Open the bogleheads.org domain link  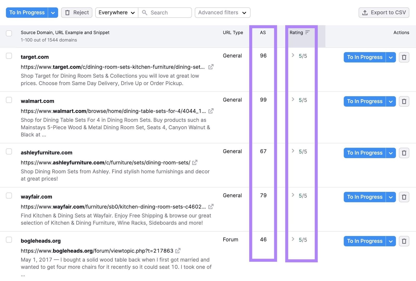click(41, 241)
